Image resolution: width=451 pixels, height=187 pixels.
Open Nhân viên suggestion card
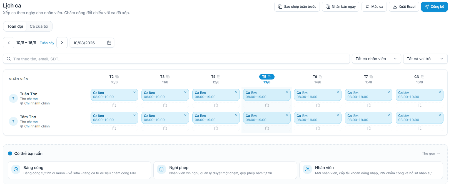coord(371,170)
